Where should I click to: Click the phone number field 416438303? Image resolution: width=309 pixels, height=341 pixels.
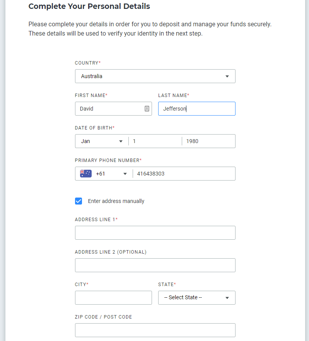coord(184,174)
